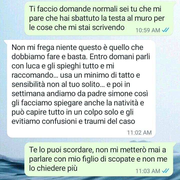The height and width of the screenshot is (180, 180).
Task: Select the received message starting "Non mi frega niente"
Action: click(x=81, y=89)
